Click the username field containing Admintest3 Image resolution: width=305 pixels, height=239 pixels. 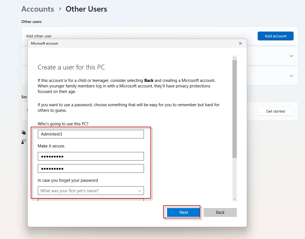[x=91, y=134]
